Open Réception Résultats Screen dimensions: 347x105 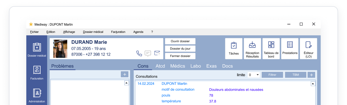tap(252, 49)
